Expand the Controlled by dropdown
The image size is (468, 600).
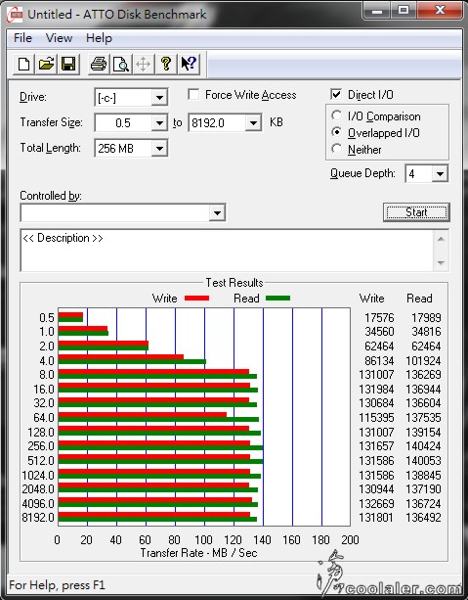217,212
